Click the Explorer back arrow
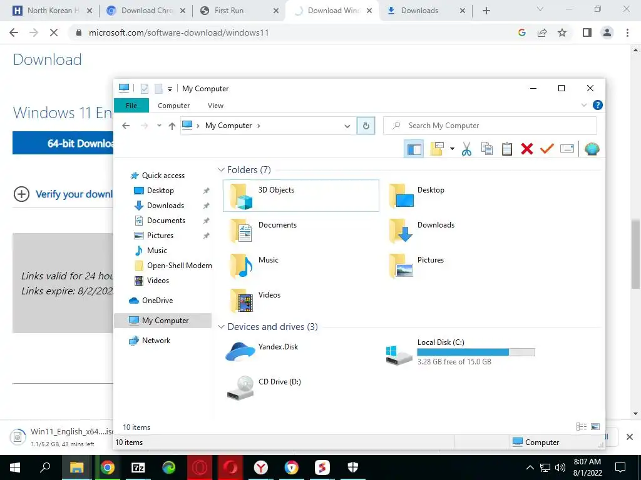 click(x=126, y=126)
